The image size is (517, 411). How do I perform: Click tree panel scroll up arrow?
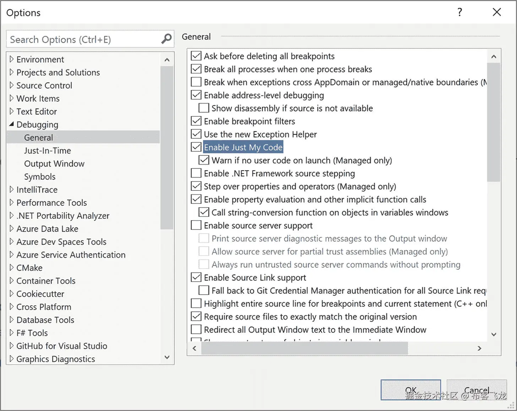coord(167,60)
